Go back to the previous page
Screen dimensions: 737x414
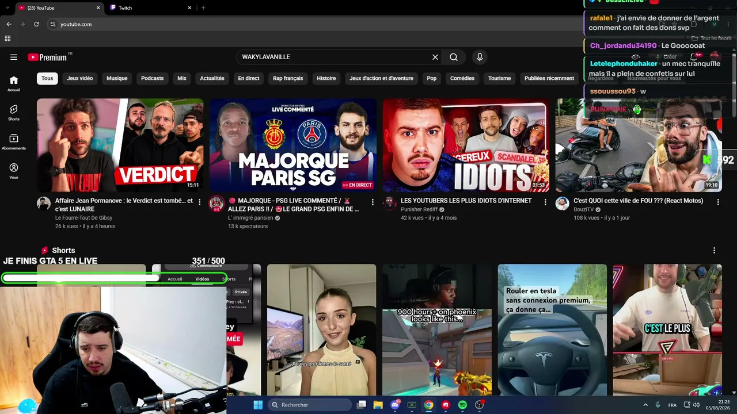point(9,24)
